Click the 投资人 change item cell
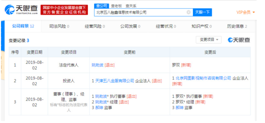Image resolution: width=265 pixels, height=123 pixels. click(69, 81)
